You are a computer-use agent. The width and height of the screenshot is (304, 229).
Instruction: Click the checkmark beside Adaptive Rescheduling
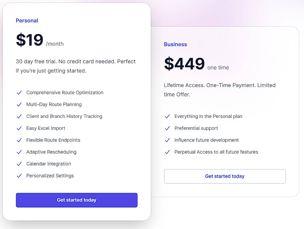[x=19, y=152]
